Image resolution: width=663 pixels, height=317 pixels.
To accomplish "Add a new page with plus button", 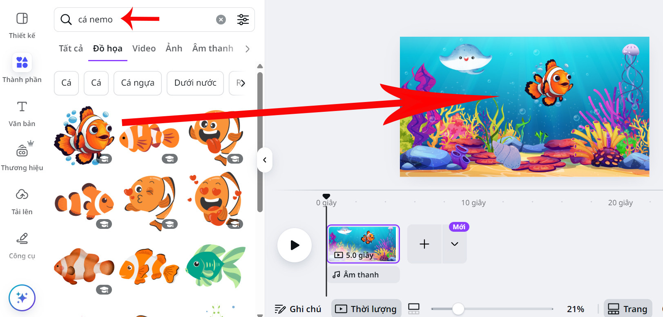I will [424, 244].
